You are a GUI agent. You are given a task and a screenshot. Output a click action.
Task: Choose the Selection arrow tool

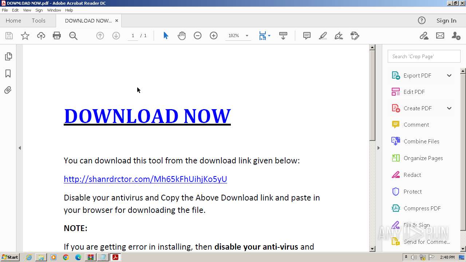coord(166,36)
